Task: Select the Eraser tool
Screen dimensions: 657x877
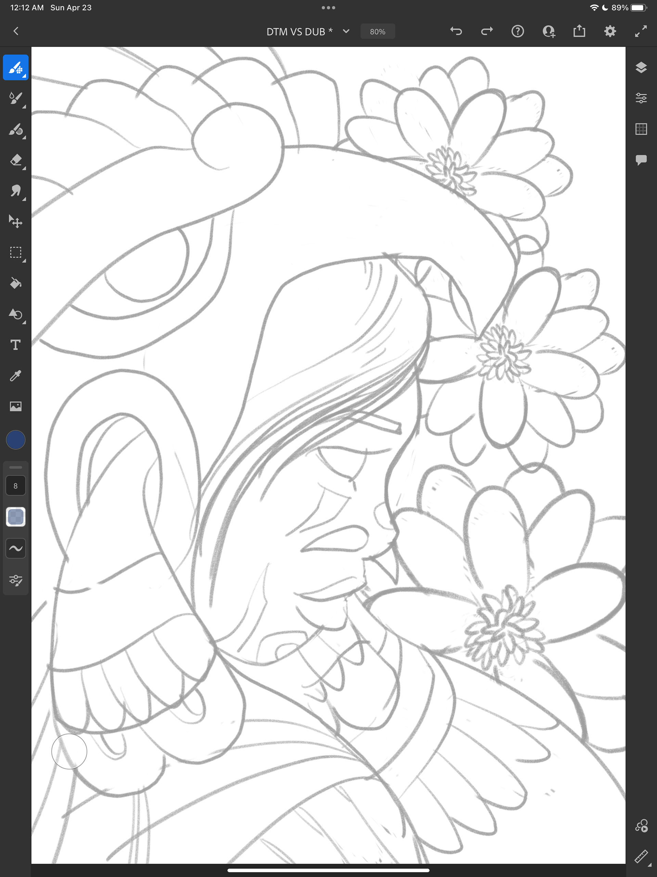Action: [x=15, y=160]
